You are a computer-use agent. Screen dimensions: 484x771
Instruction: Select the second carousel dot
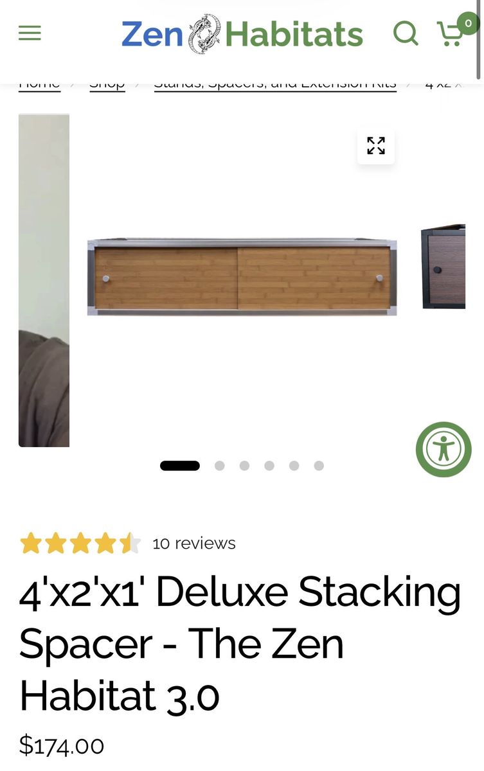220,466
